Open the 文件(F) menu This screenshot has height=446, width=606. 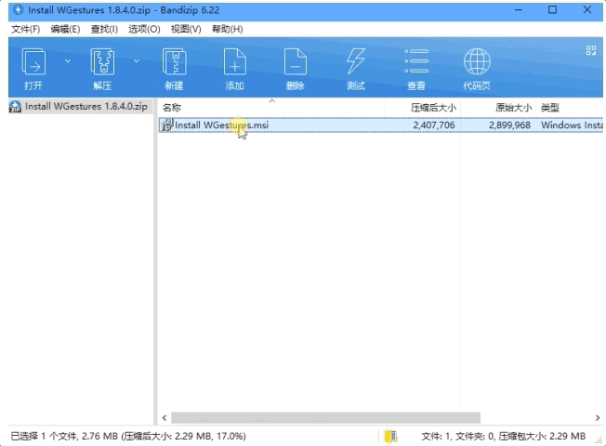coord(25,29)
